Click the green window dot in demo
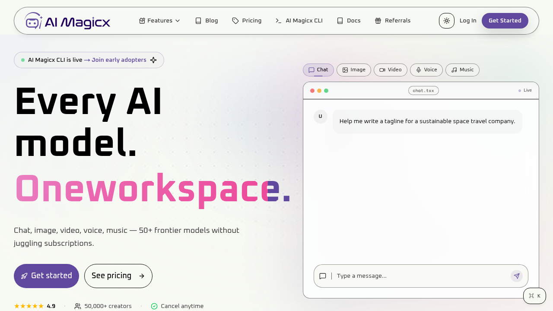This screenshot has height=311, width=553. [326, 91]
